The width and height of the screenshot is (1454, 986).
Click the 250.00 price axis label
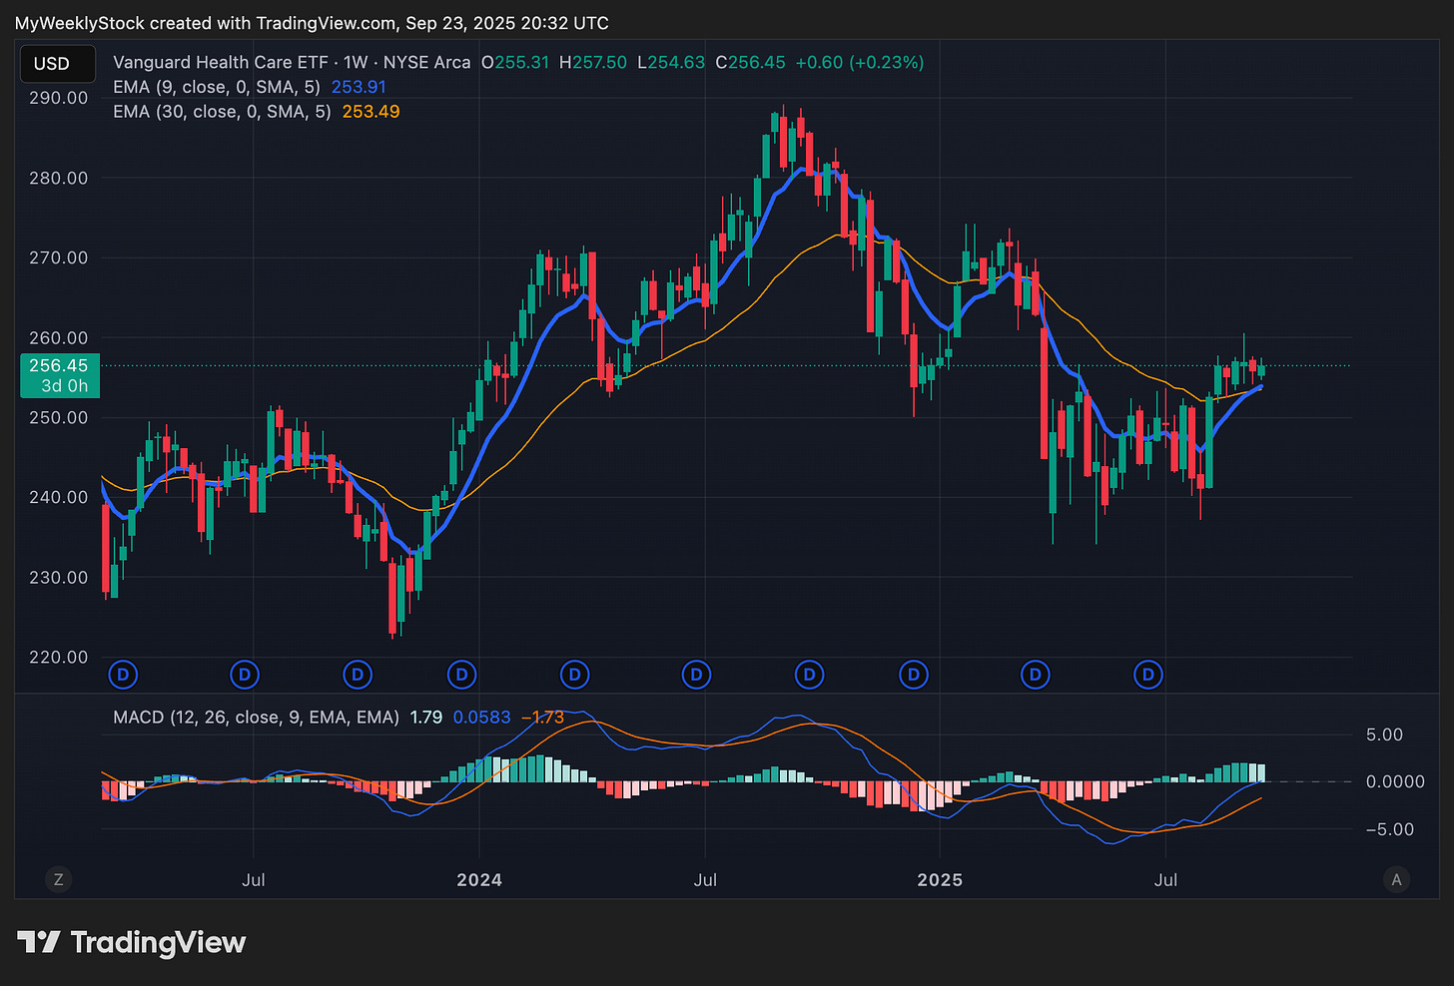(58, 417)
